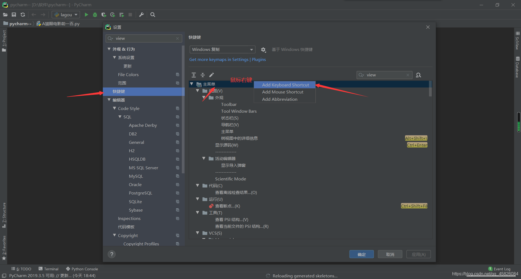Collapse the 编辑器 settings node

(109, 100)
